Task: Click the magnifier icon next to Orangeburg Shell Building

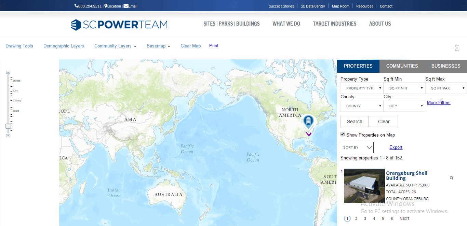Action: [x=452, y=178]
